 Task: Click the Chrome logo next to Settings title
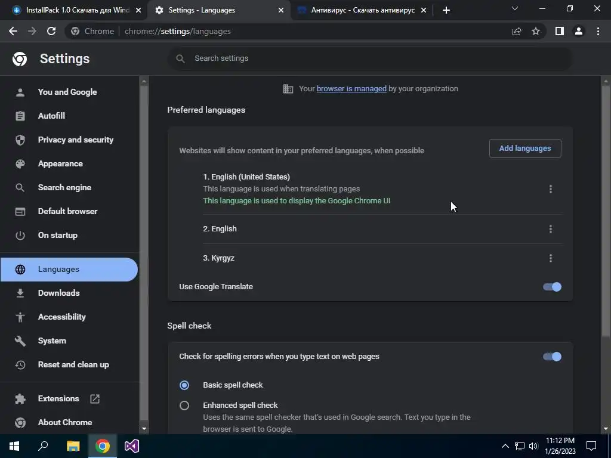[20, 59]
